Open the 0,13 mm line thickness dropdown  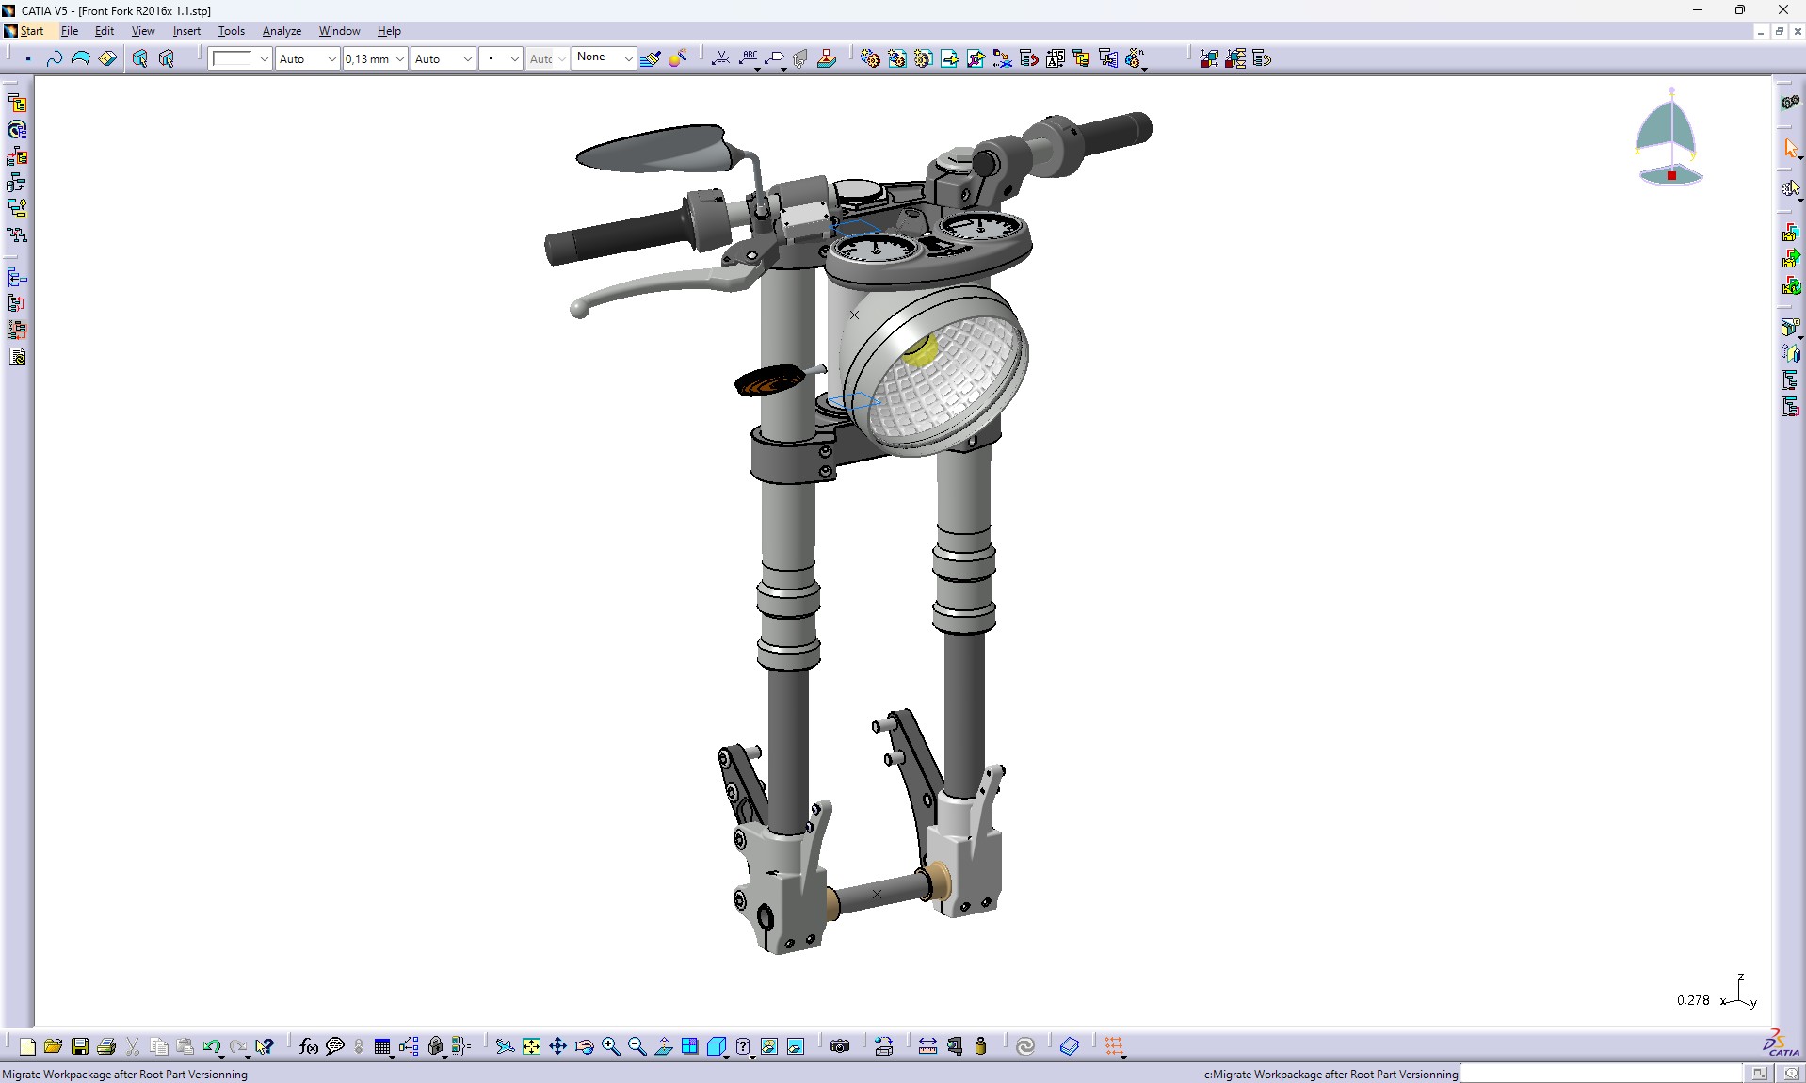point(399,58)
